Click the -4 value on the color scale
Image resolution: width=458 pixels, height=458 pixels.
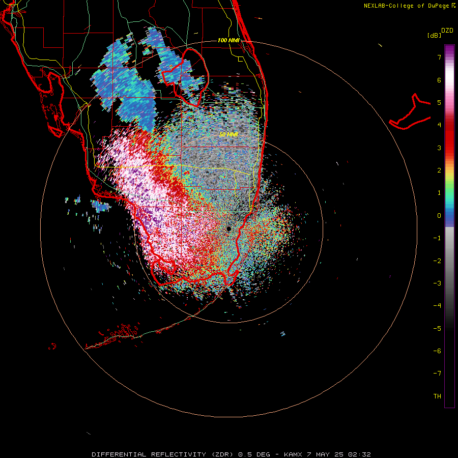click(x=437, y=306)
